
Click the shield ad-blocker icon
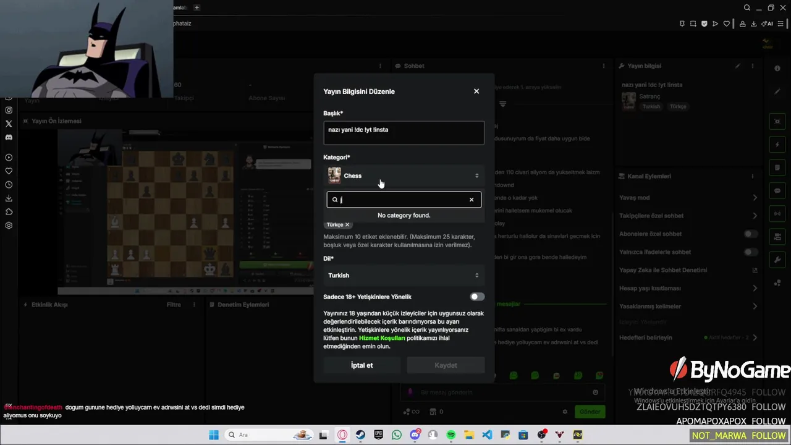tap(704, 23)
